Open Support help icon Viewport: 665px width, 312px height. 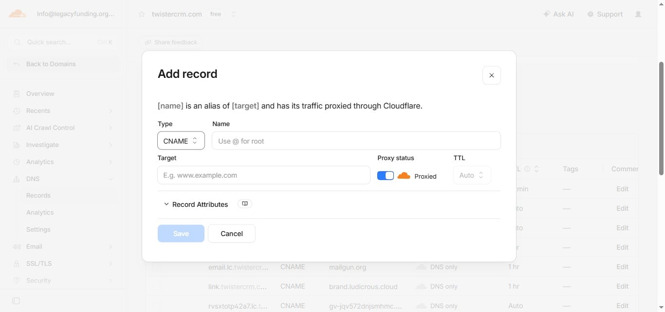[591, 14]
